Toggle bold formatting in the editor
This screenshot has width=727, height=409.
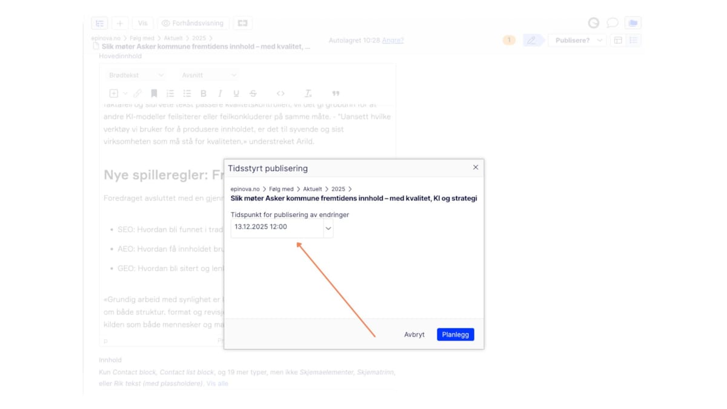(x=204, y=93)
